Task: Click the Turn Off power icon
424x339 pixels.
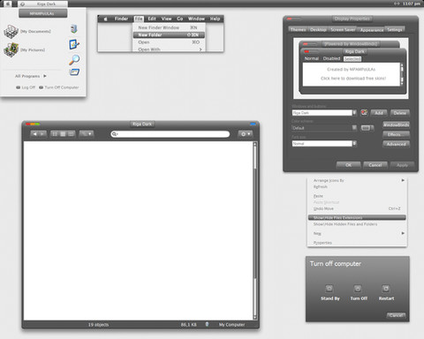Action: click(x=358, y=289)
